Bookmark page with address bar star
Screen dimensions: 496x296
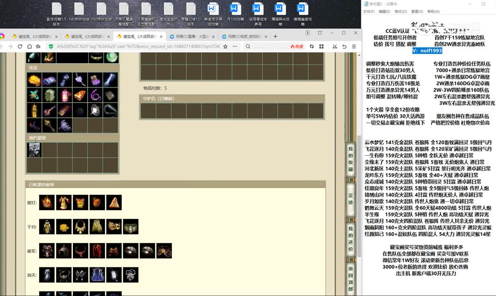pos(225,46)
